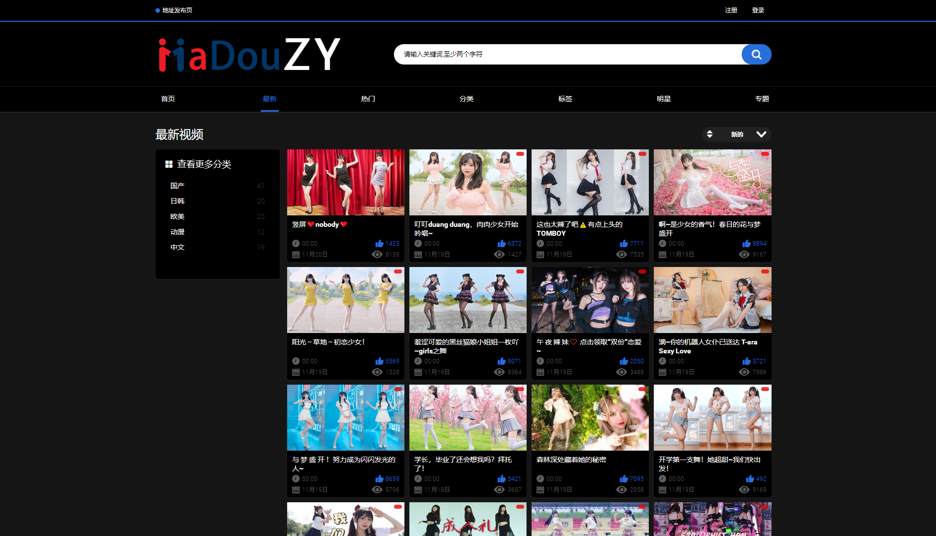936x536 pixels.
Task: Open the 分类 navigation tab
Action: point(466,99)
